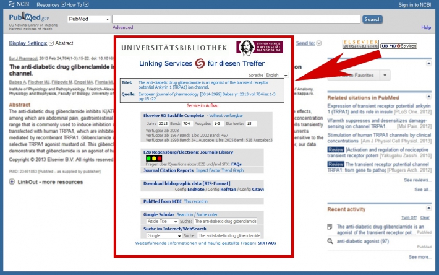Collapse the Recent activity panel arrow

(428, 208)
